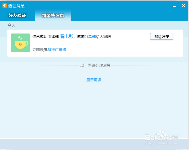Close the 验证消息 window
The image size is (189, 150).
(x=183, y=6)
